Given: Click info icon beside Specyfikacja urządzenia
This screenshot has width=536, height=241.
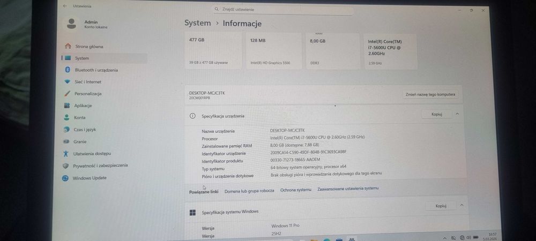Looking at the screenshot, I should click(192, 116).
